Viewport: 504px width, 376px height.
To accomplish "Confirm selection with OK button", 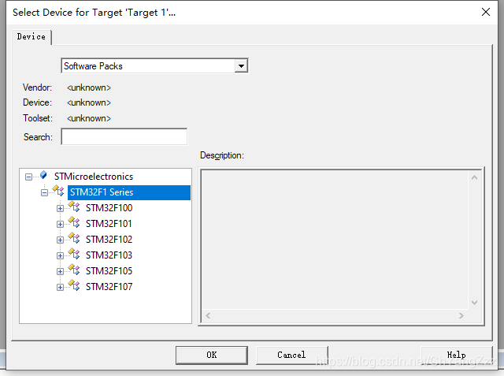I will point(212,355).
